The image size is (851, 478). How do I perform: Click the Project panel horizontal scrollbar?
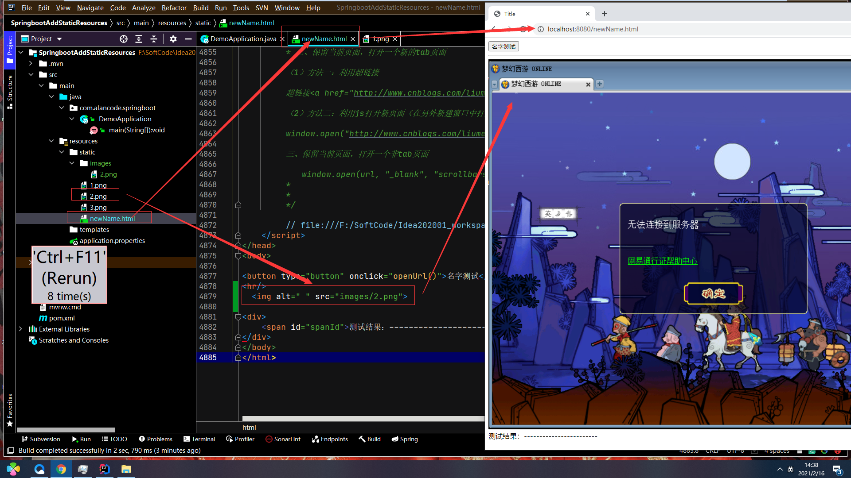coord(66,430)
